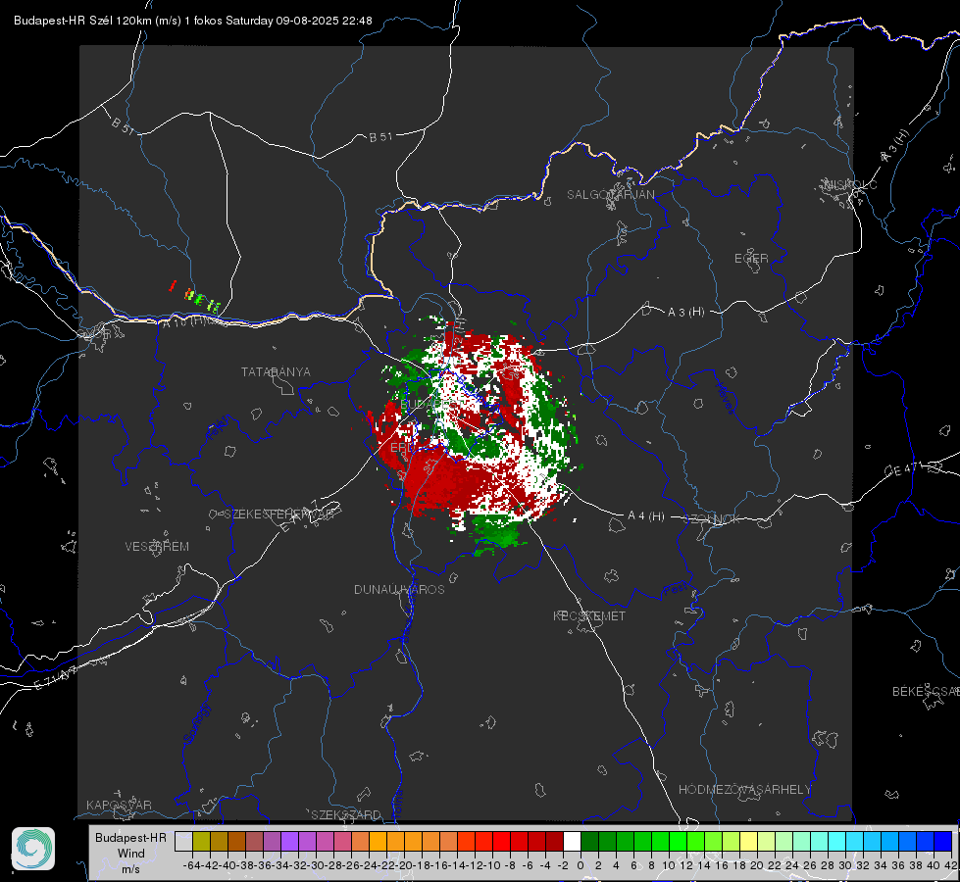The height and width of the screenshot is (882, 960).
Task: Click the ÉRD city label
Action: [x=402, y=448]
